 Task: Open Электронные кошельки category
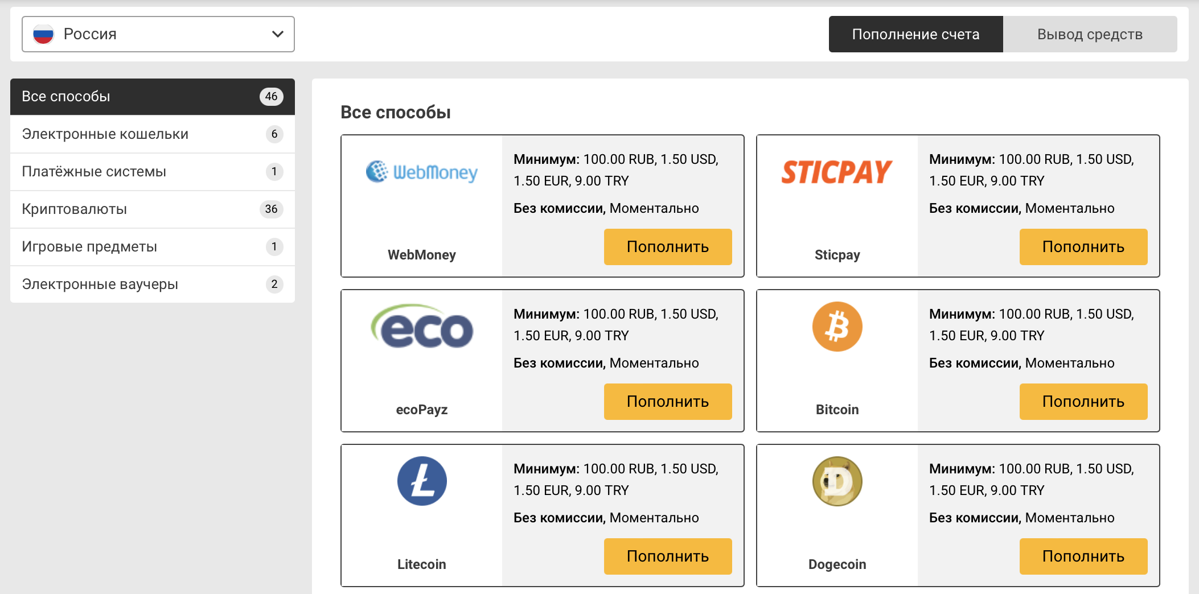(152, 134)
